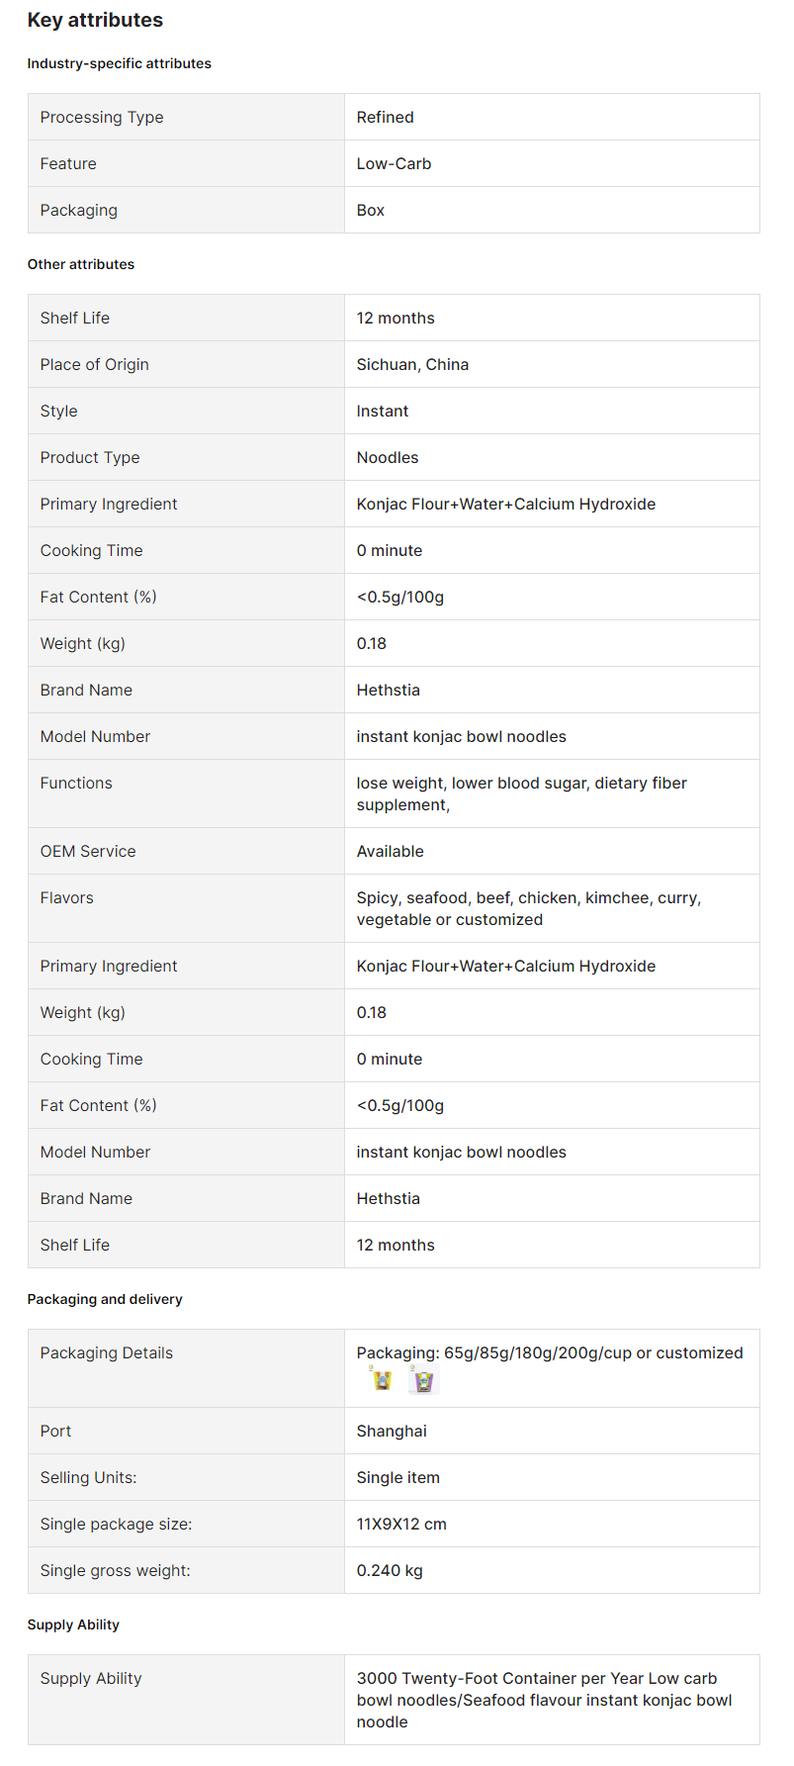Click the 11X9X12 cm package size
The width and height of the screenshot is (794, 1766).
pos(402,1524)
